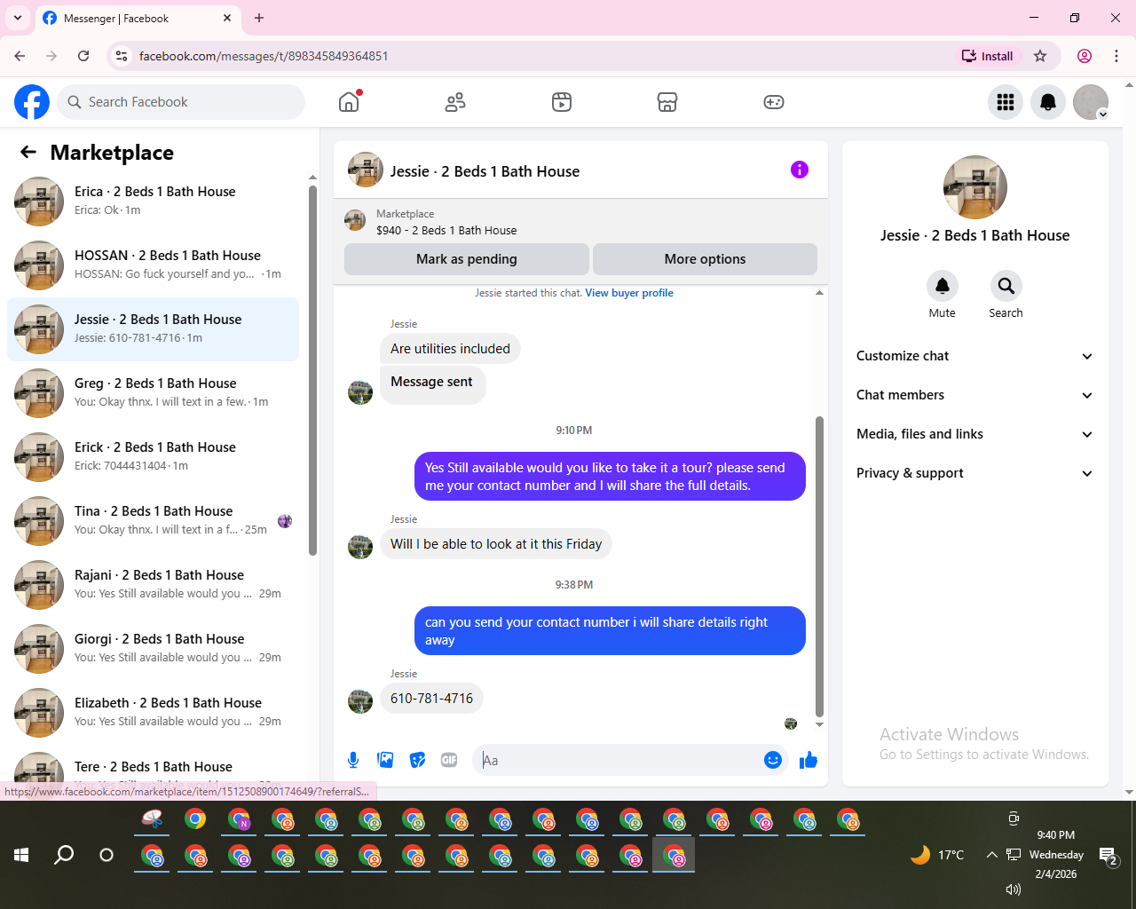Expand Privacy & support section
The width and height of the screenshot is (1136, 909).
point(974,473)
